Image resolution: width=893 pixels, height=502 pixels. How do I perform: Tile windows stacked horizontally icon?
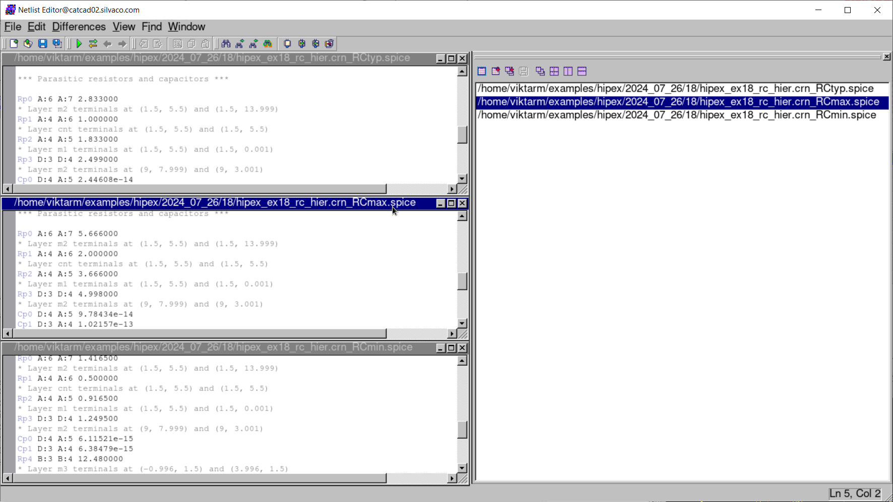(582, 71)
